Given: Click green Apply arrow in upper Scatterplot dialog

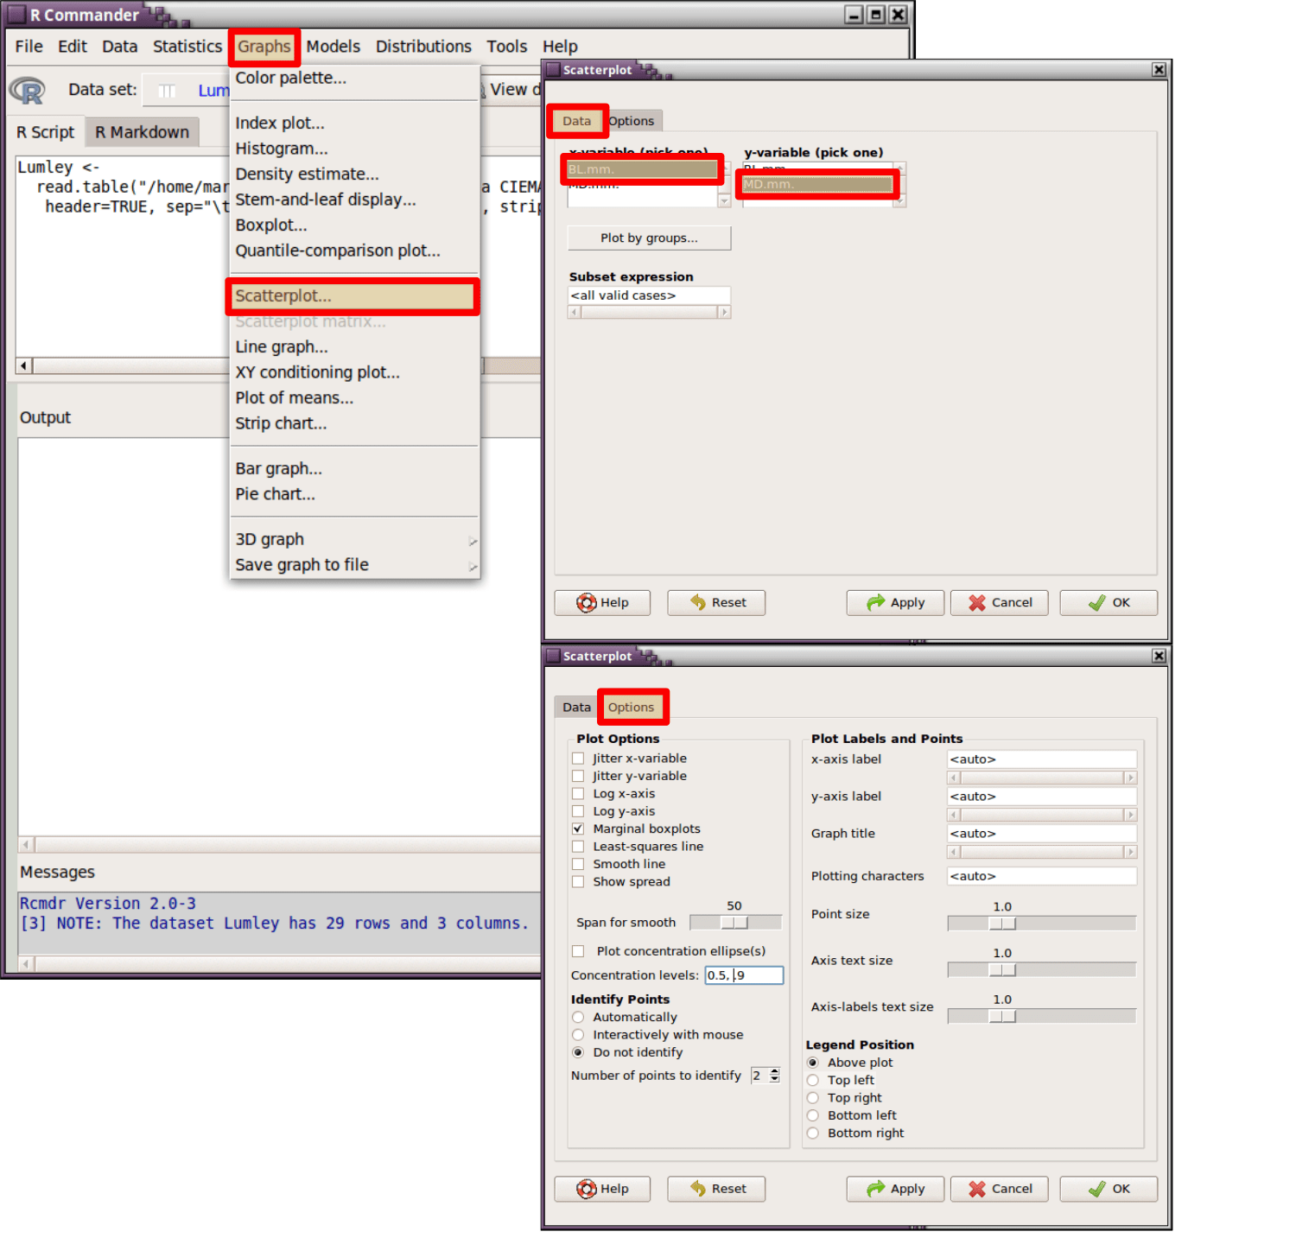Looking at the screenshot, I should (876, 603).
